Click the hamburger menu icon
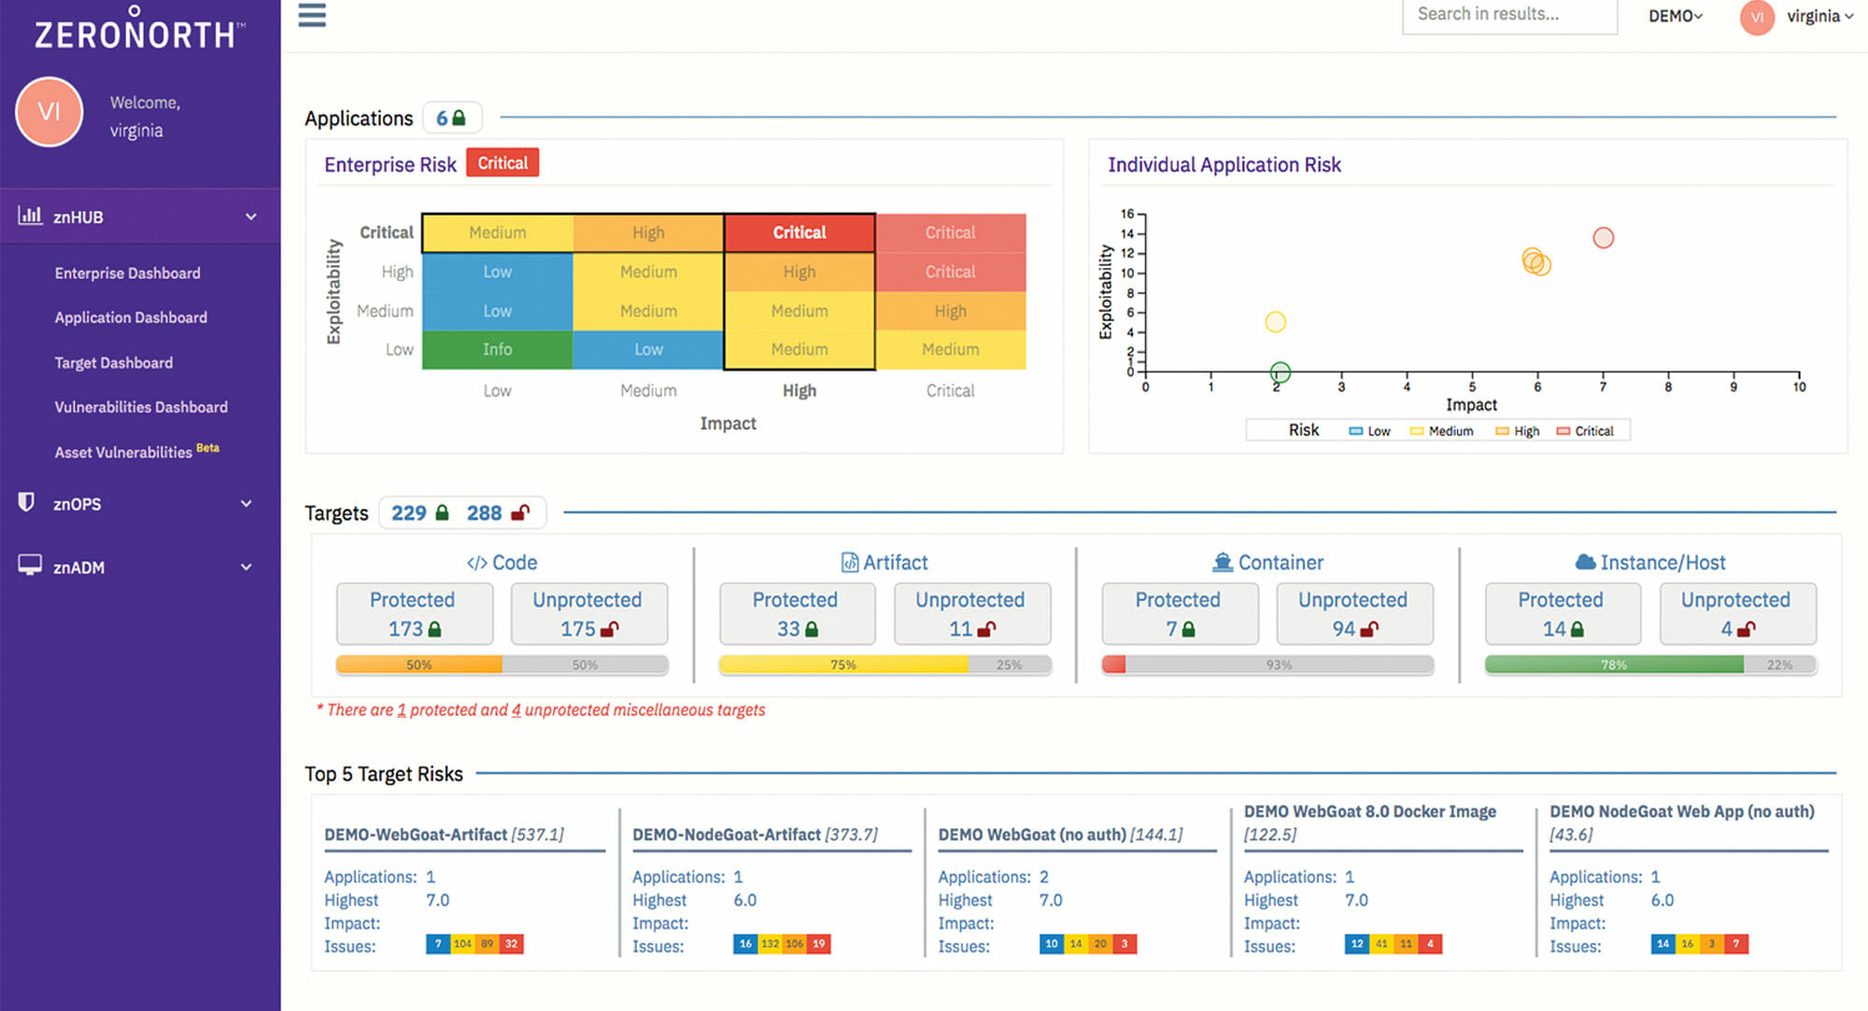This screenshot has width=1868, height=1011. click(x=312, y=16)
